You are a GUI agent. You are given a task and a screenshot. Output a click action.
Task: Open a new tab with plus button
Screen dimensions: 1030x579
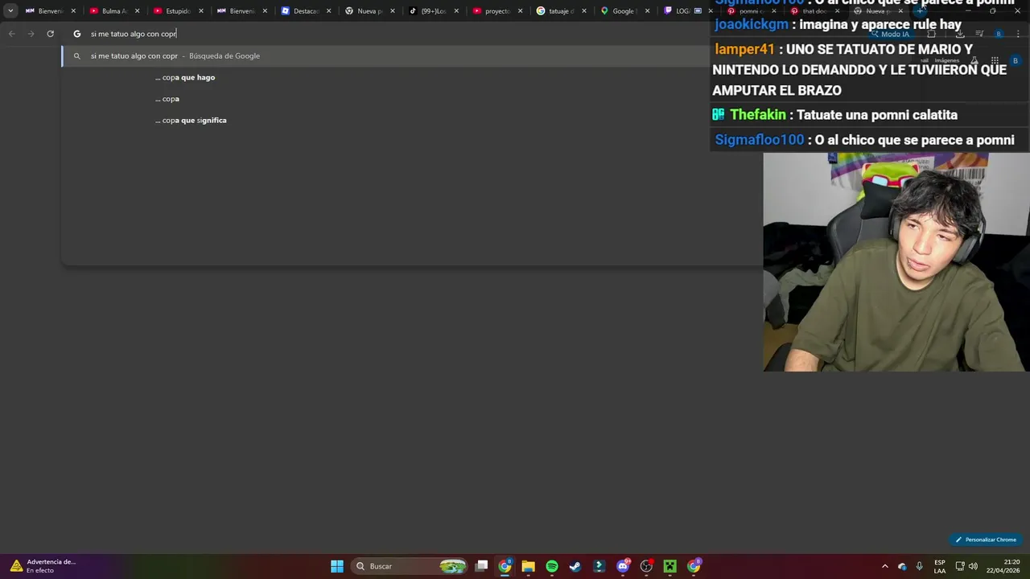tap(920, 11)
